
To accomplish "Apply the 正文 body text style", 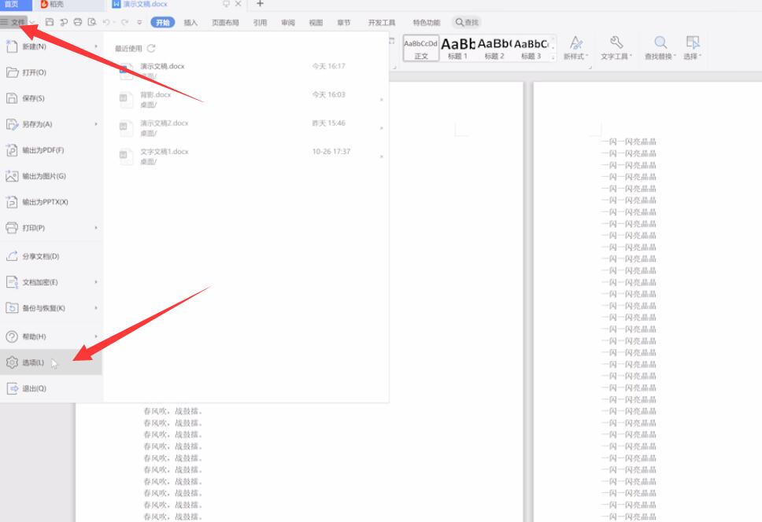I will tap(421, 48).
